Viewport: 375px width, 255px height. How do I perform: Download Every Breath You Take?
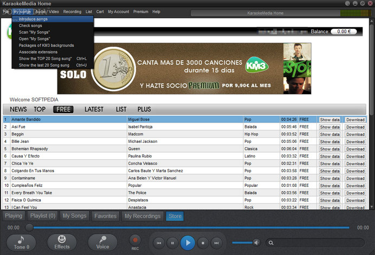[x=355, y=193]
